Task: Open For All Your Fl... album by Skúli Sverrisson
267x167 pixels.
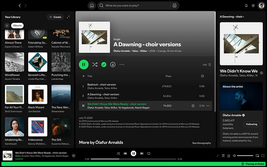Action: pos(14,99)
